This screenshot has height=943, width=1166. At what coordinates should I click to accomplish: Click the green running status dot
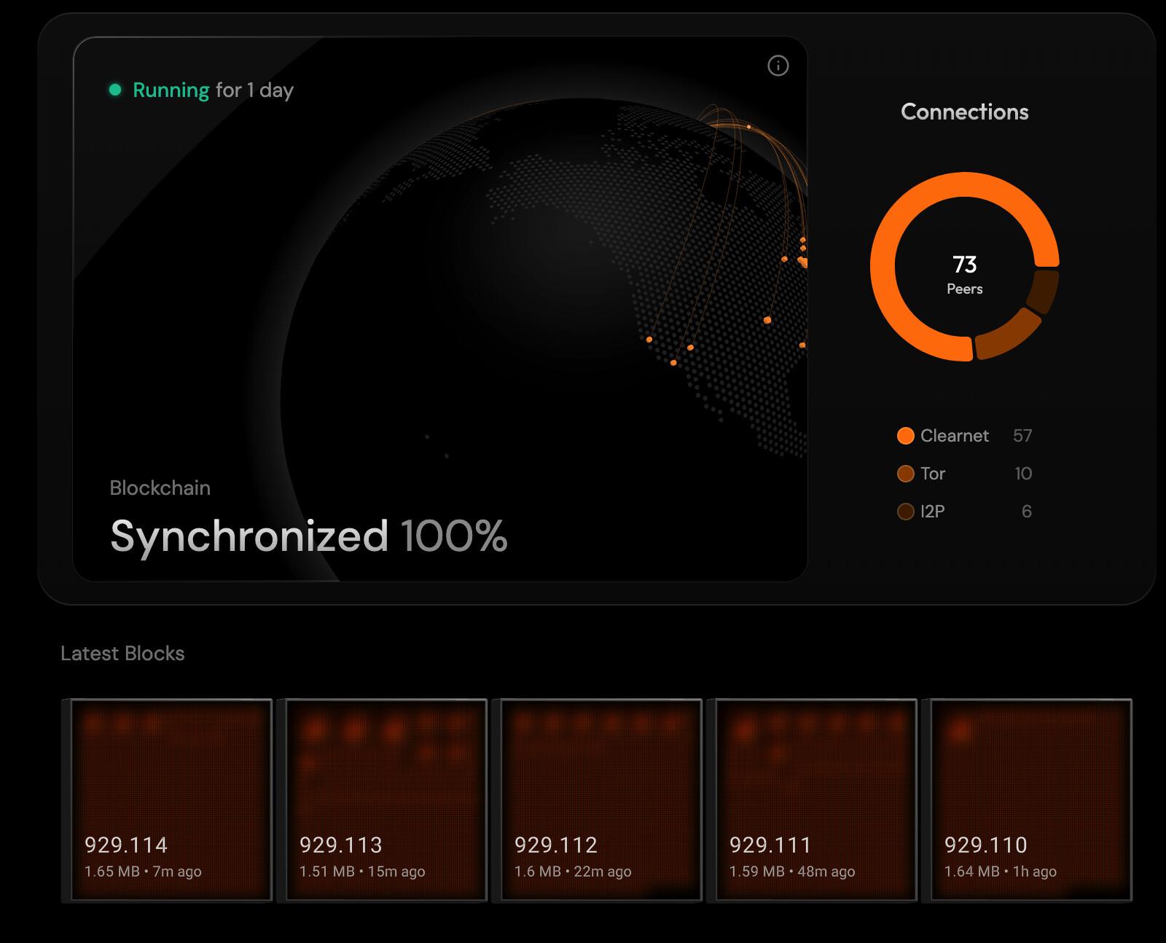coord(115,90)
